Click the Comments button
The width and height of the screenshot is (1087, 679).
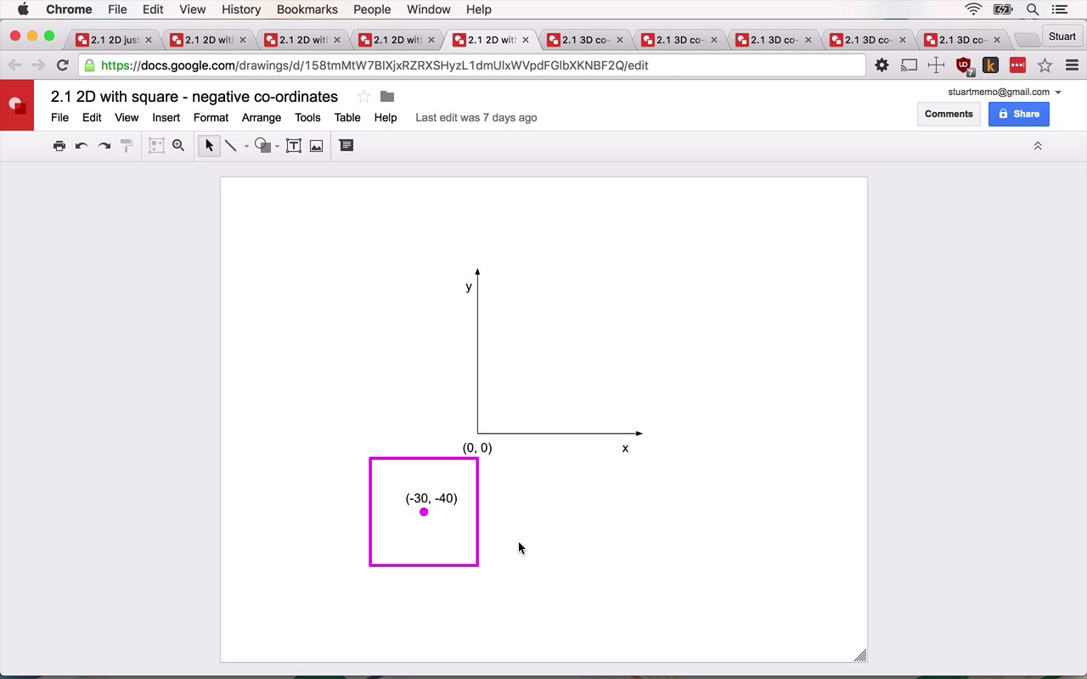949,114
